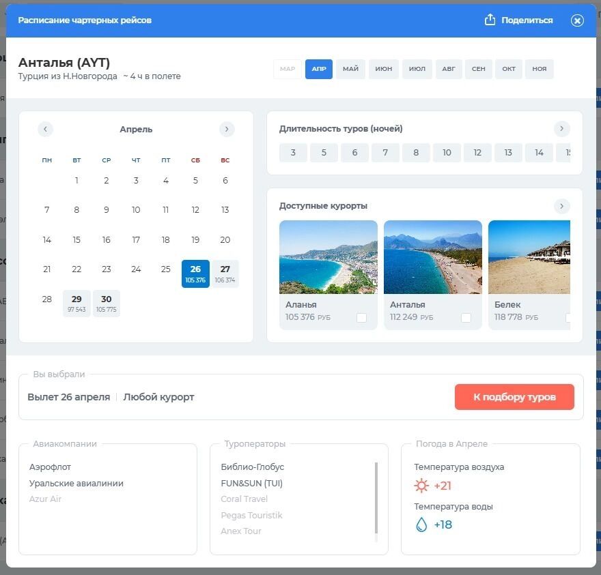Tick the Belek resort checkbox
601x575 pixels.
pos(568,318)
